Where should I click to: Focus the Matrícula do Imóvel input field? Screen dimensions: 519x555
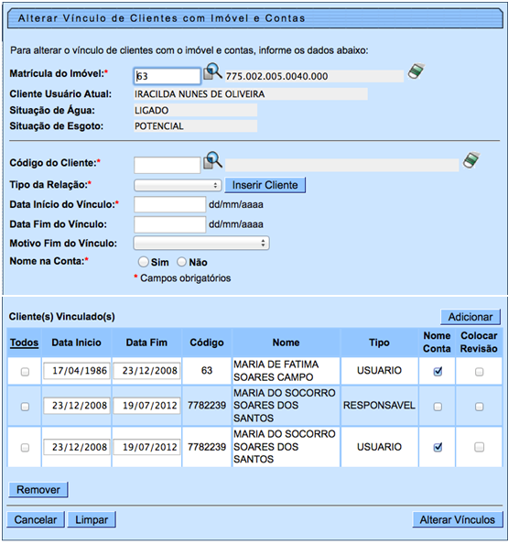(168, 76)
